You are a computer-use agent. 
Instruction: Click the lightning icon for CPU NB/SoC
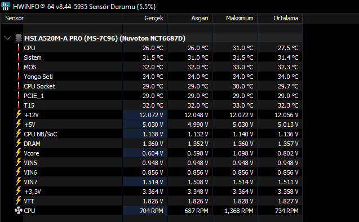click(19, 134)
